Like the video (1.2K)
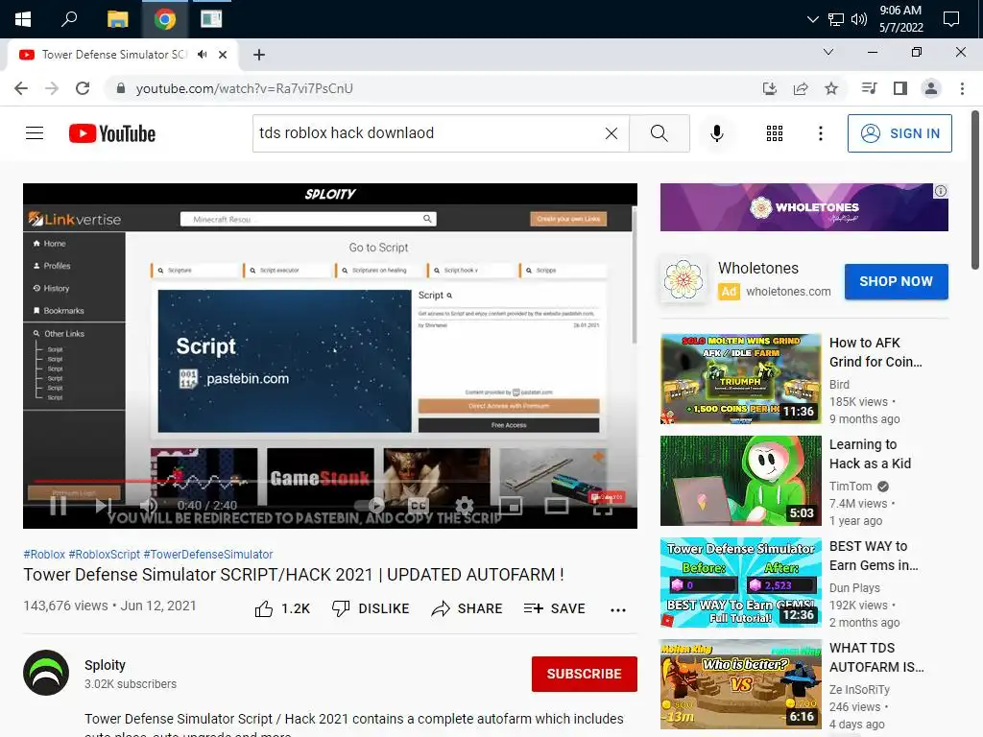The height and width of the screenshot is (737, 983). click(x=282, y=608)
